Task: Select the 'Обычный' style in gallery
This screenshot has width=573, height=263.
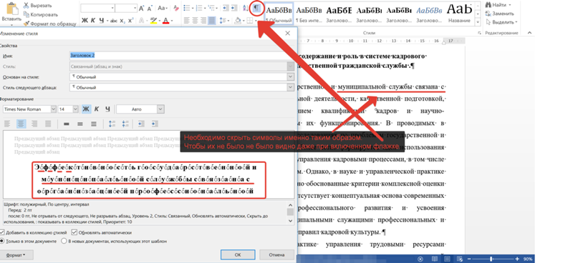Action: click(x=279, y=14)
